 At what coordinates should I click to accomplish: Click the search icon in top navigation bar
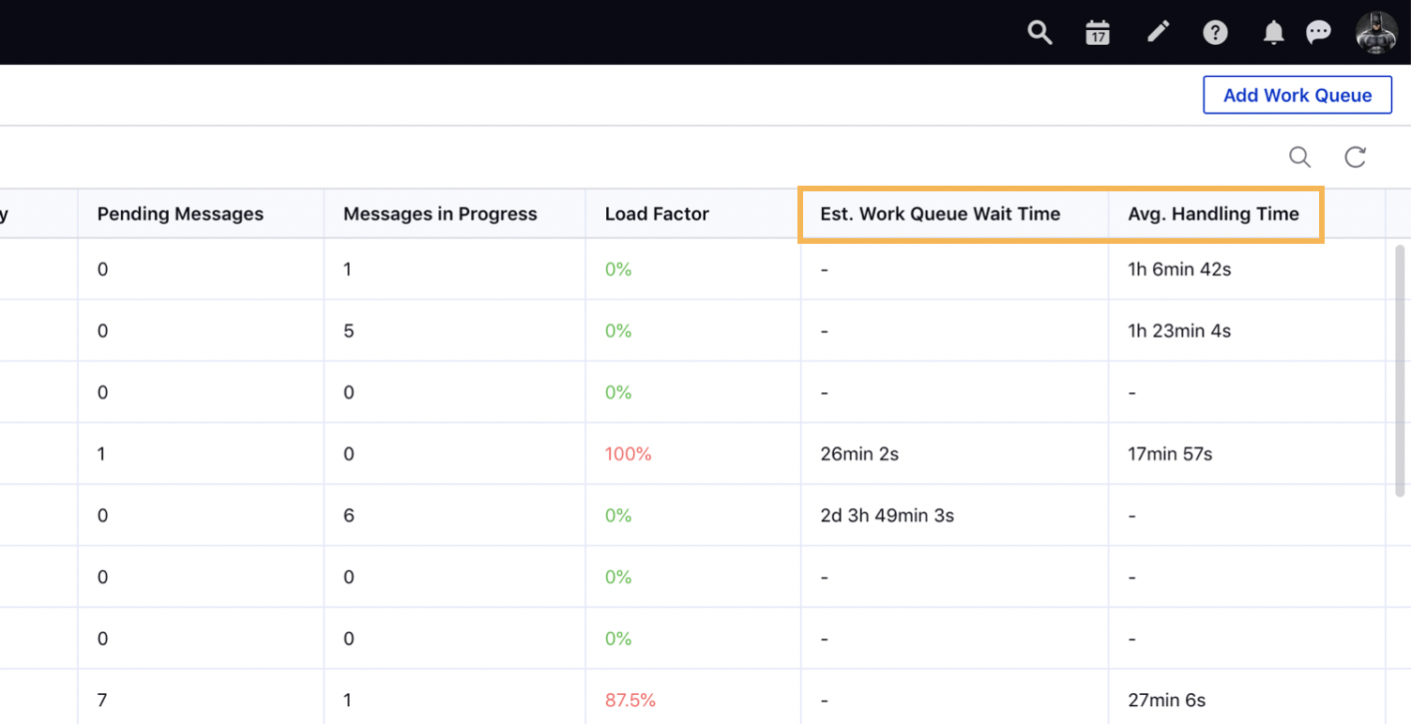[1039, 33]
